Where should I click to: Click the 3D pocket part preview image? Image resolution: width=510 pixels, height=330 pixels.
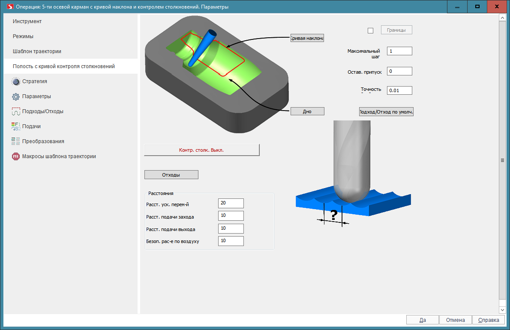[x=216, y=75]
